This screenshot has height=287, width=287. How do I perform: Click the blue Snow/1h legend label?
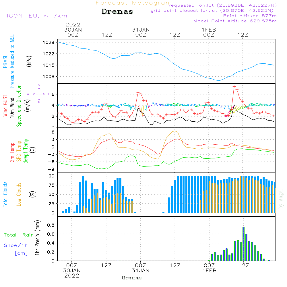tap(16, 245)
